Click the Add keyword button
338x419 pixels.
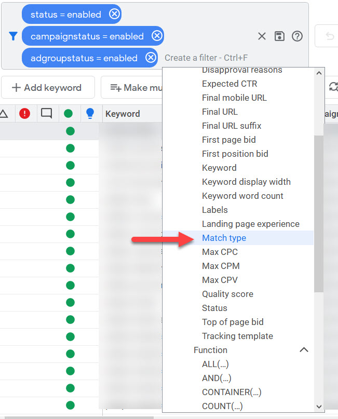47,88
